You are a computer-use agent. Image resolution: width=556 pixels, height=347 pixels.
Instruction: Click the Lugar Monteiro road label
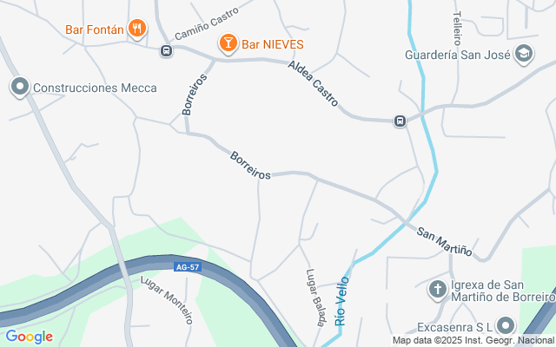[x=167, y=300]
